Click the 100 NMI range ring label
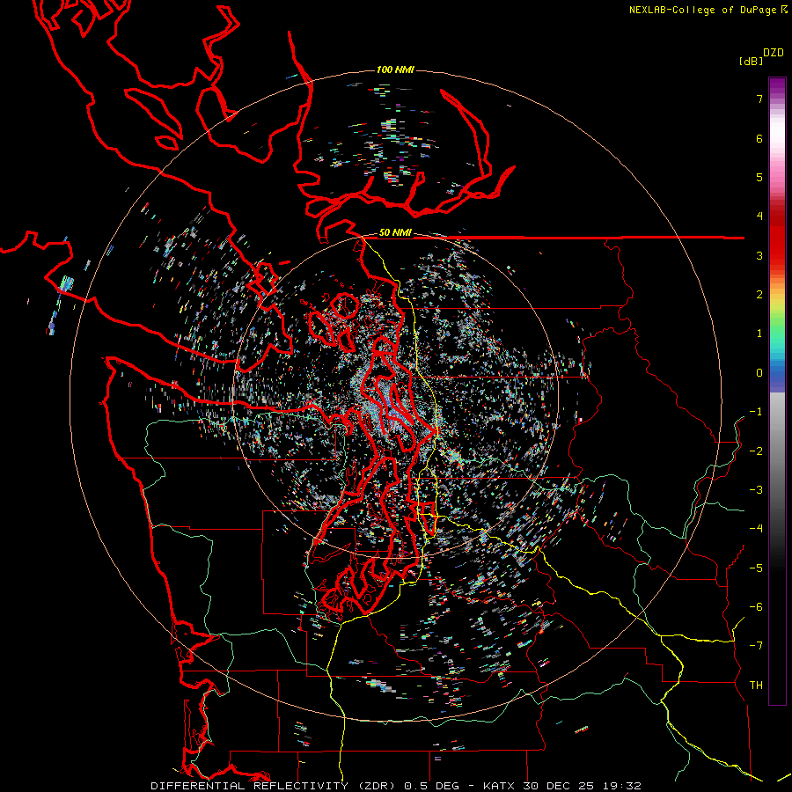Viewport: 792px width, 792px height. [395, 70]
